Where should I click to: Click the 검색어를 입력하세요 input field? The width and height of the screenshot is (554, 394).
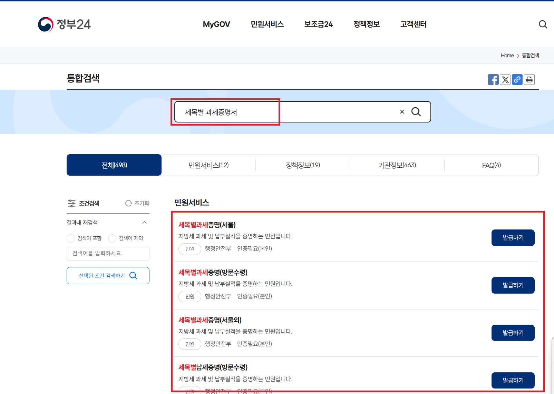(108, 254)
